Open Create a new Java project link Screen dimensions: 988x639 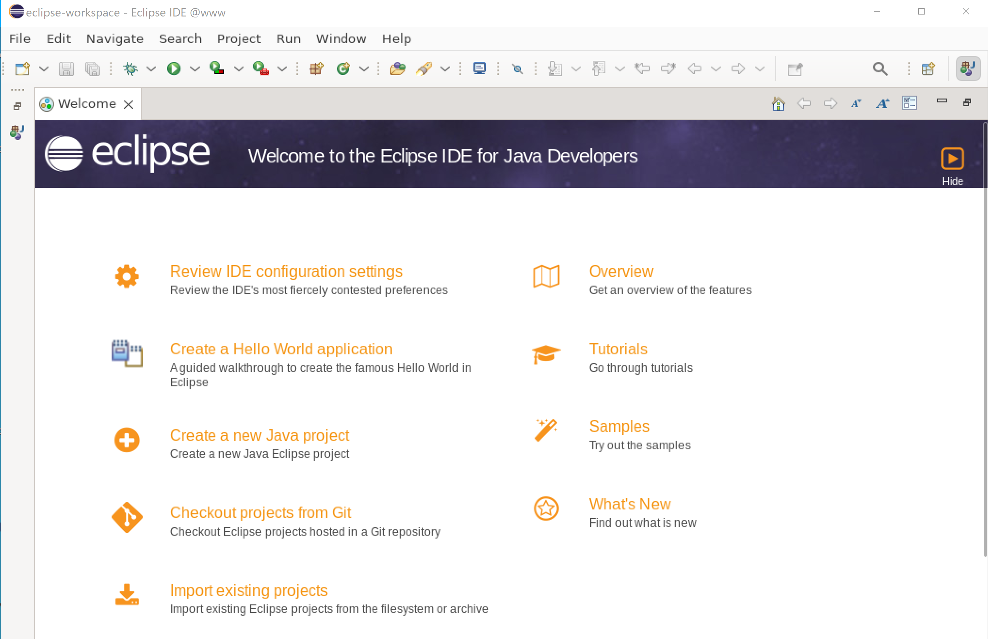(259, 435)
